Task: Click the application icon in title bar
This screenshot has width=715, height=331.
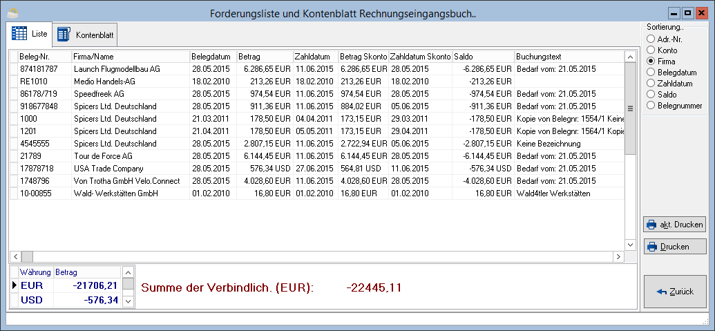Action: tap(12, 12)
